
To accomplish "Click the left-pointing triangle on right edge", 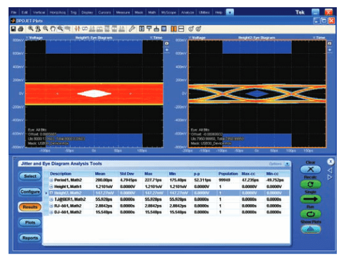I will click(x=330, y=170).
